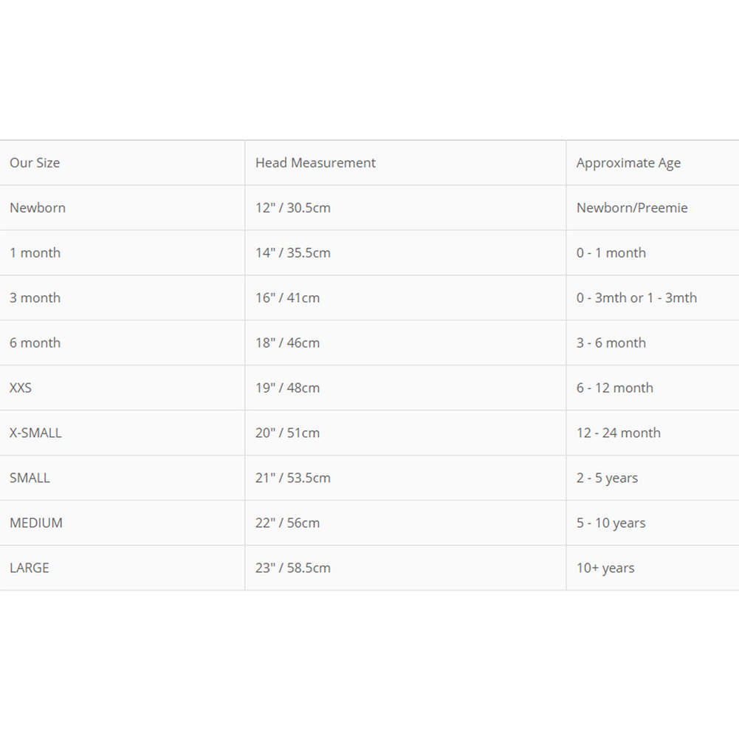Click the '12 - 24 month' age cell

pyautogui.click(x=619, y=433)
